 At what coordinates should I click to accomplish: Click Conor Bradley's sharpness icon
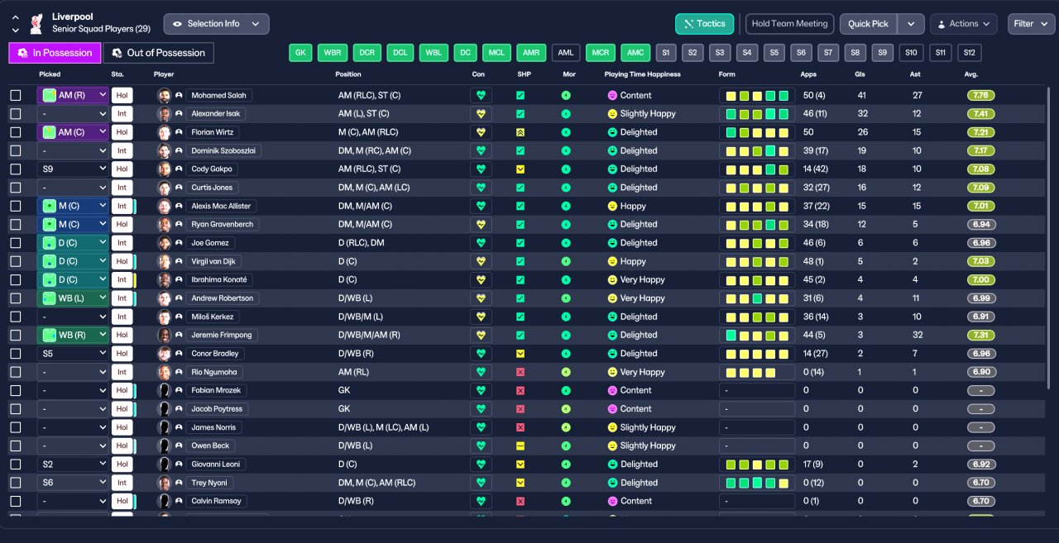click(x=520, y=354)
